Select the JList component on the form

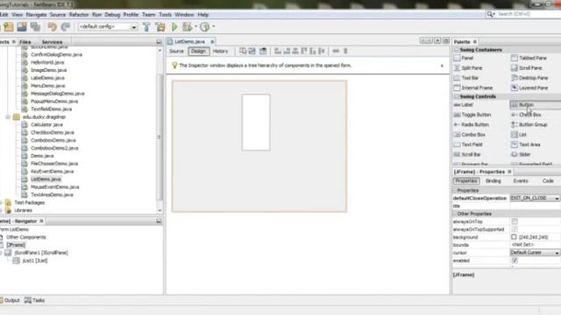[x=256, y=122]
